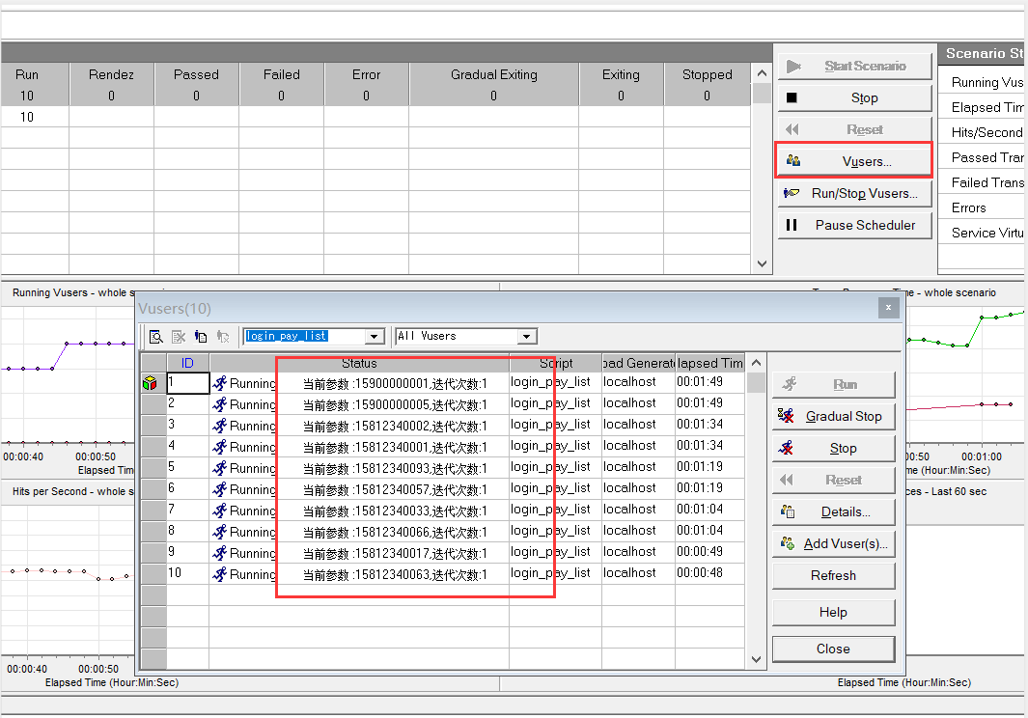Click the running-man icon for Vuser 10
Screen dimensions: 1028x718
219,574
